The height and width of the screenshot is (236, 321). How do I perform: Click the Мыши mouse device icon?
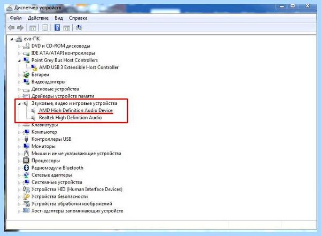pyautogui.click(x=26, y=154)
